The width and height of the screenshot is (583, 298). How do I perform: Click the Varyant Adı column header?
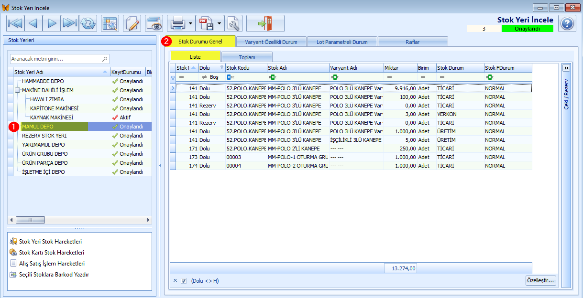pos(356,68)
